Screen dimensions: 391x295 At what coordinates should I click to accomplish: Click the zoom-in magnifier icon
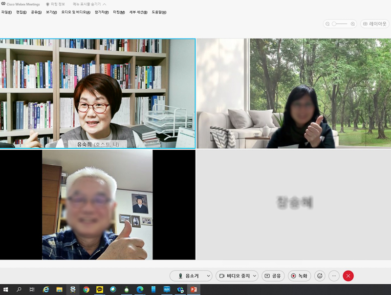352,23
